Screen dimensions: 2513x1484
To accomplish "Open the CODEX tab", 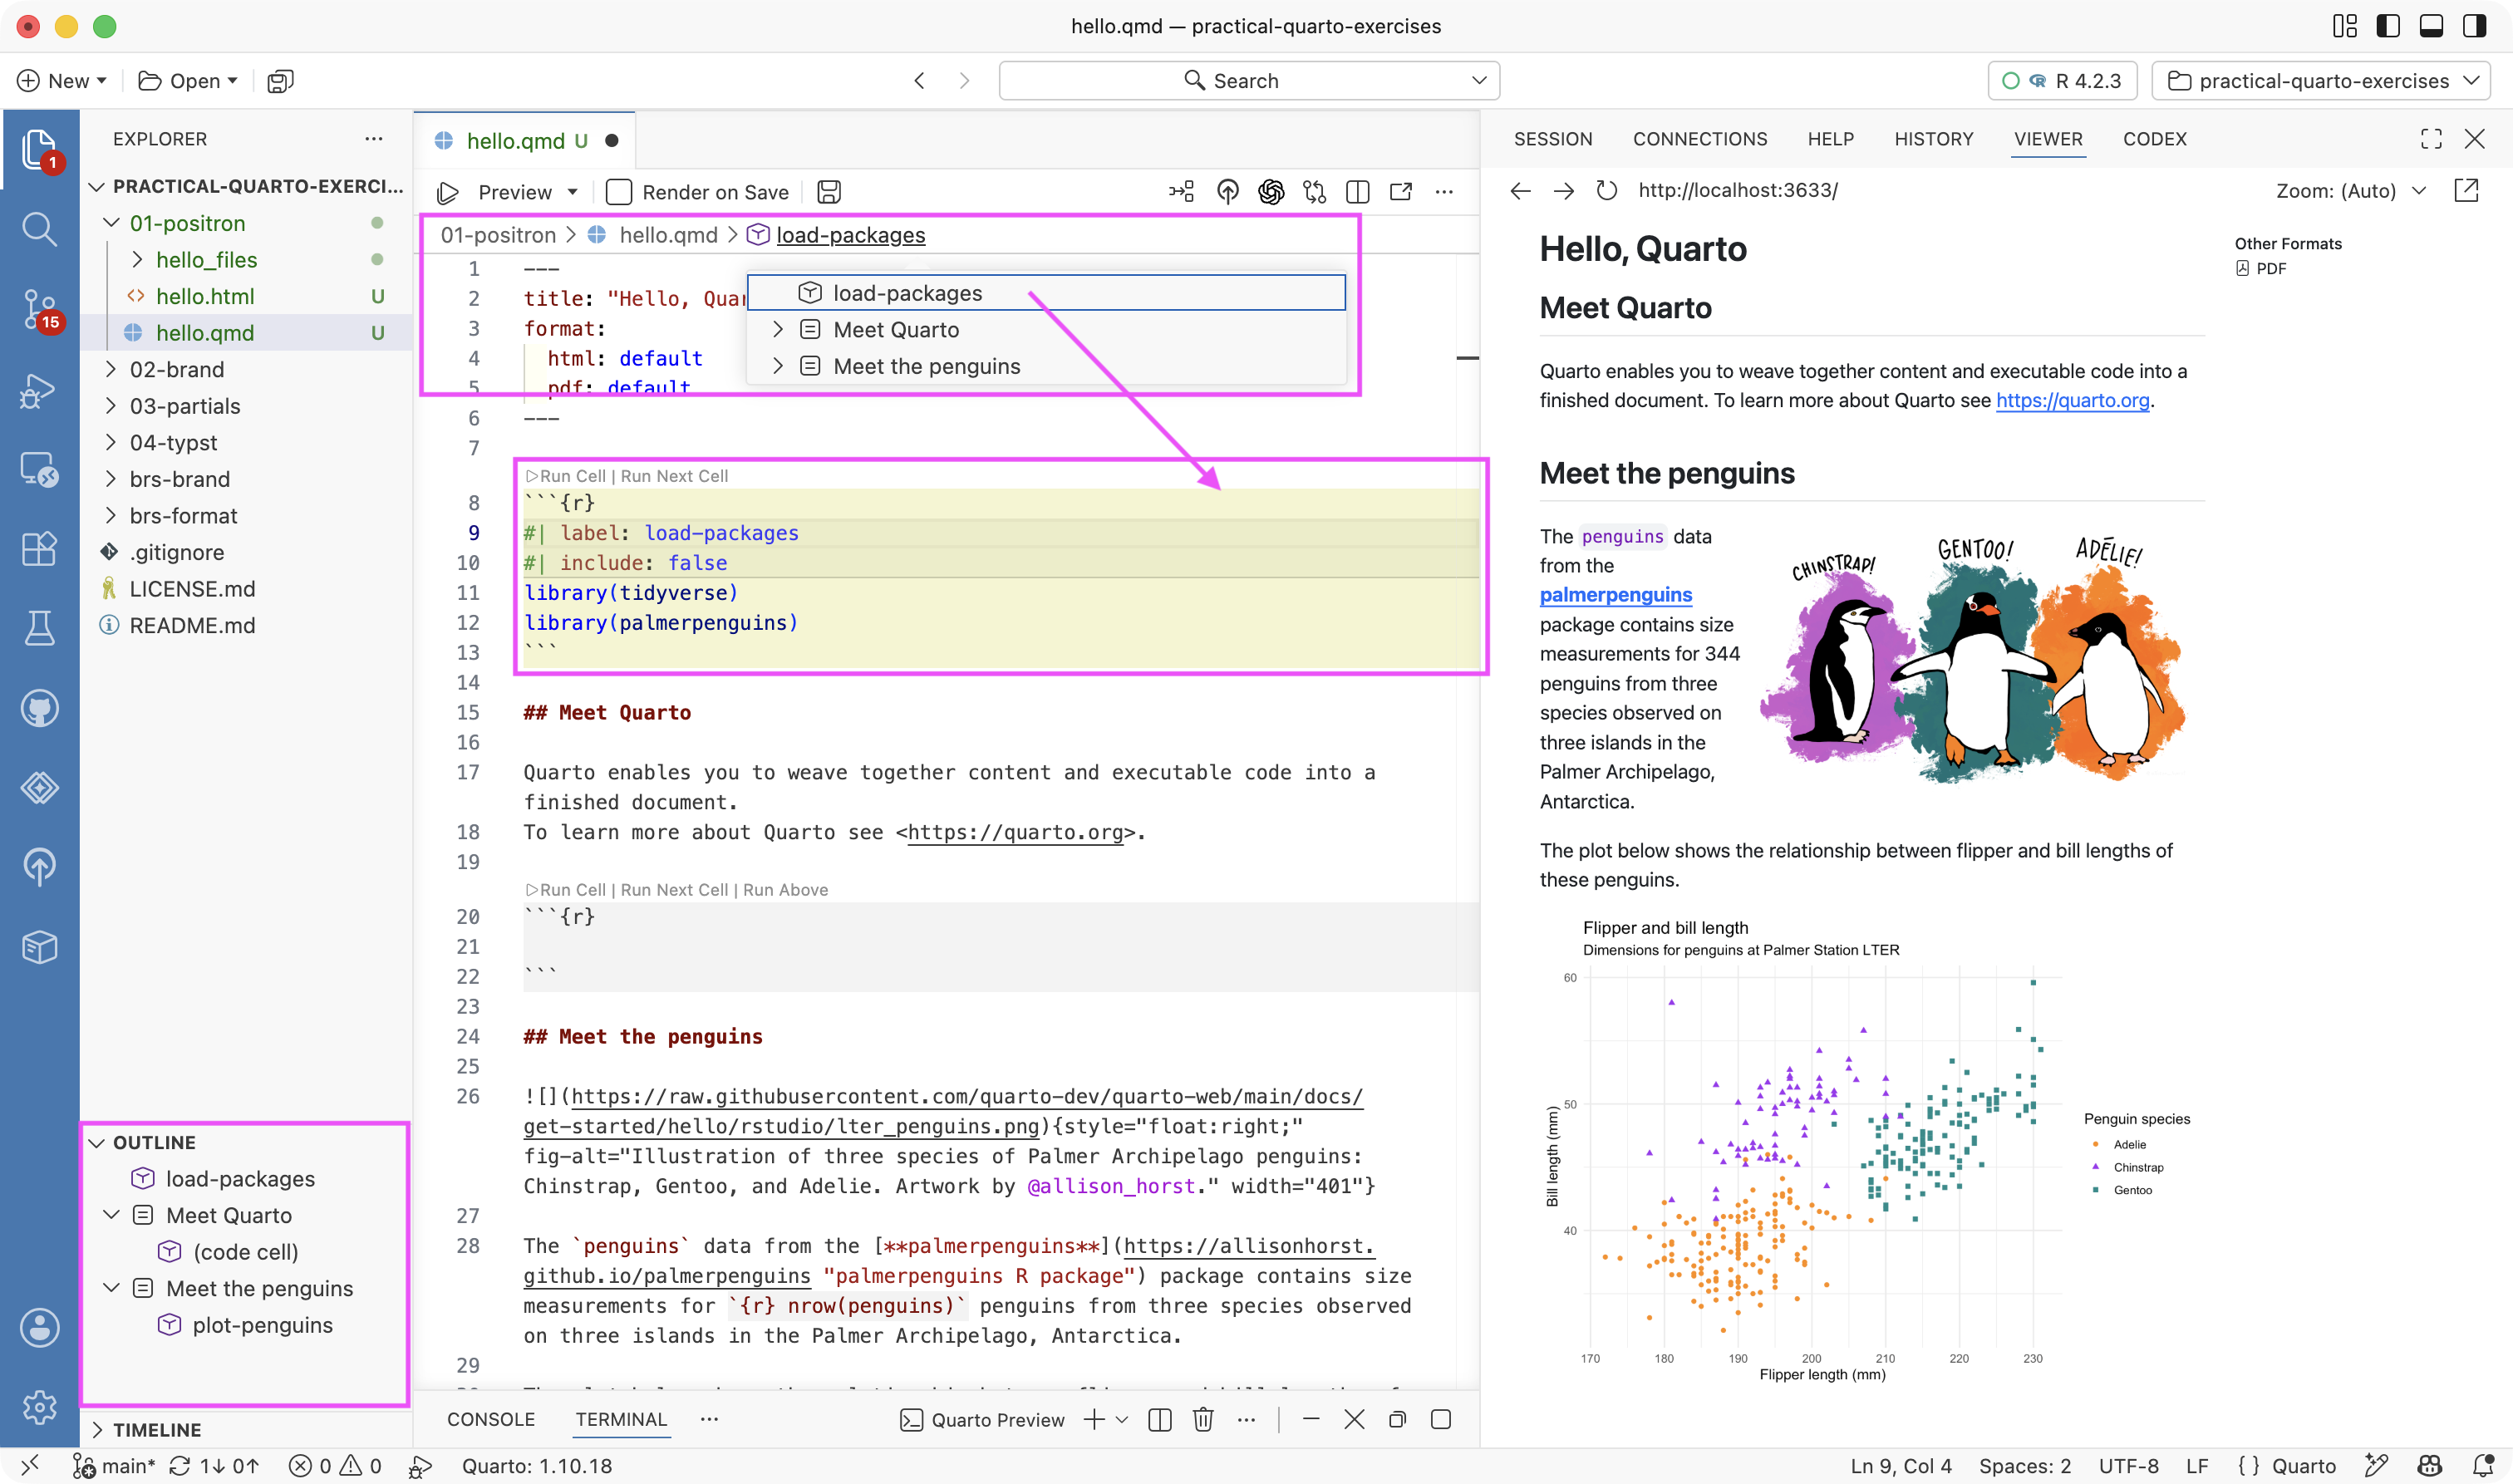I will 2154,139.
